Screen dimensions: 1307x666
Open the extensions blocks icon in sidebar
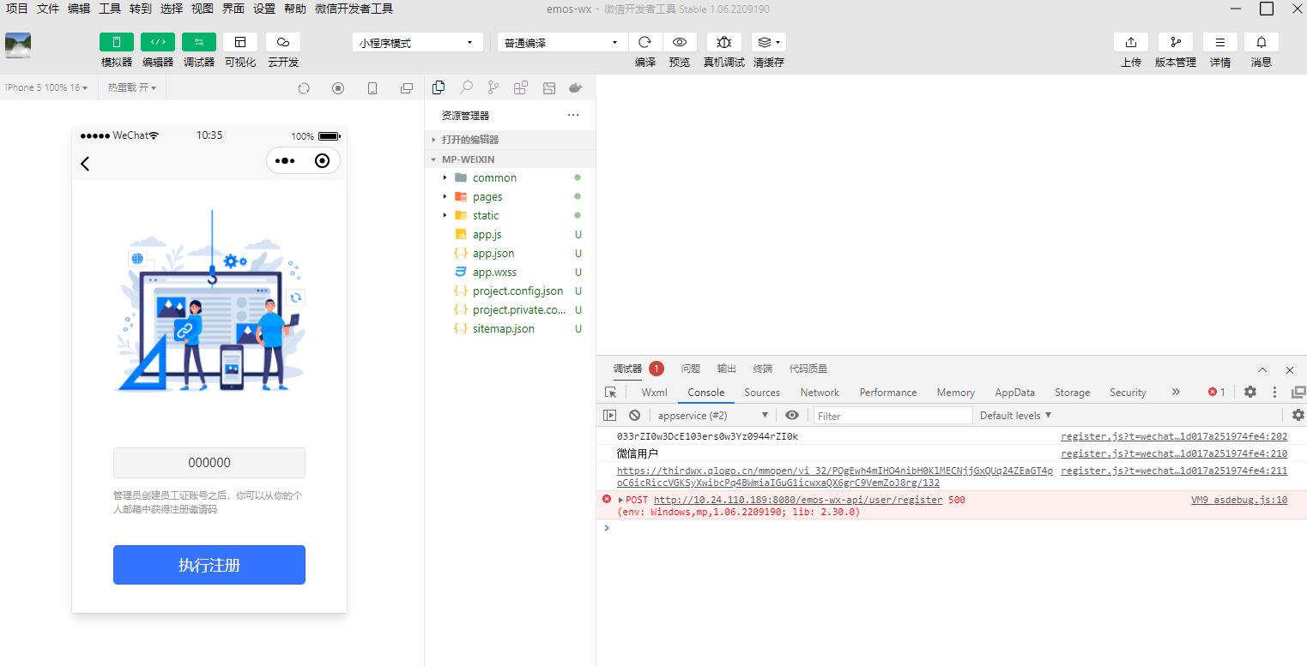coord(521,87)
